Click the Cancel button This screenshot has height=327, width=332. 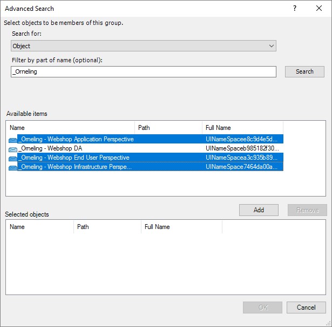pos(306,308)
